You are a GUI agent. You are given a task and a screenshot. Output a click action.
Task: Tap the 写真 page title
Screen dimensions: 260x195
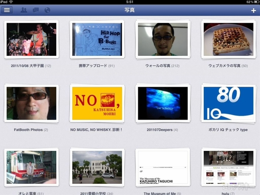click(130, 10)
